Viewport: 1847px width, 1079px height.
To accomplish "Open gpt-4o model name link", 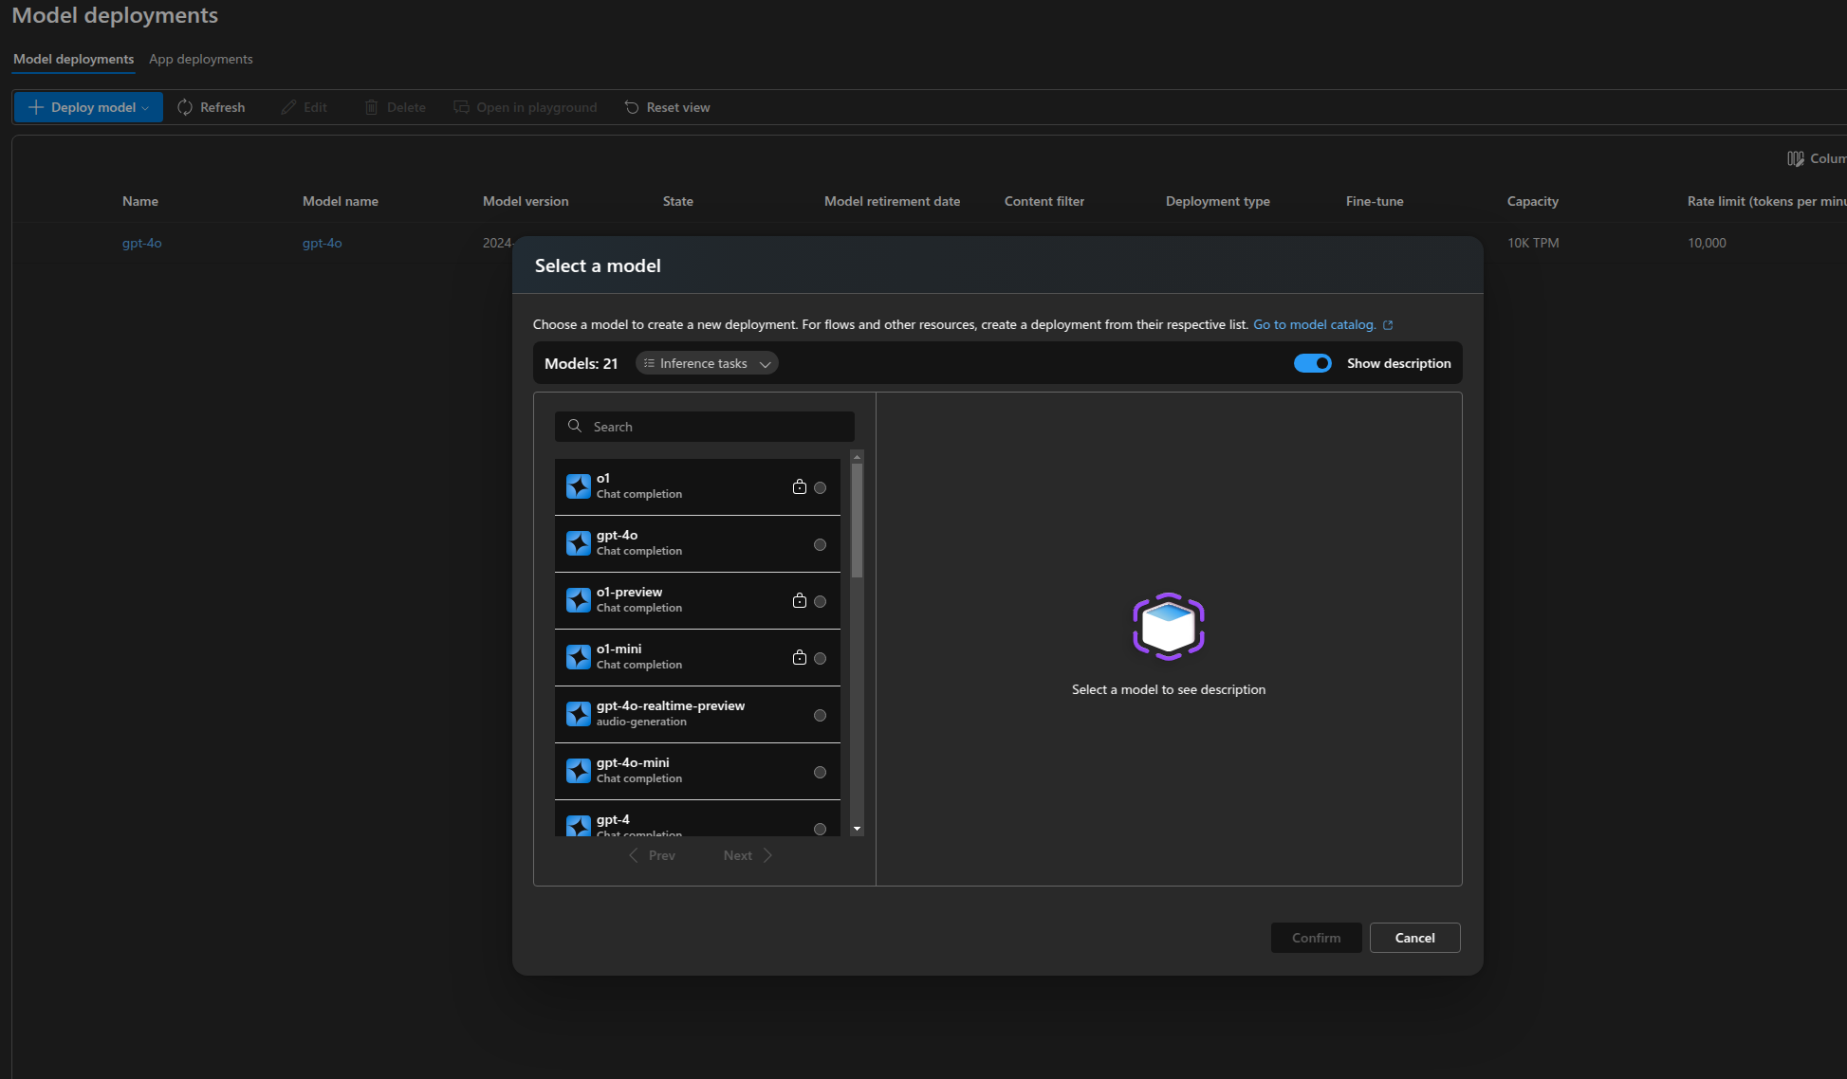I will pos(323,243).
